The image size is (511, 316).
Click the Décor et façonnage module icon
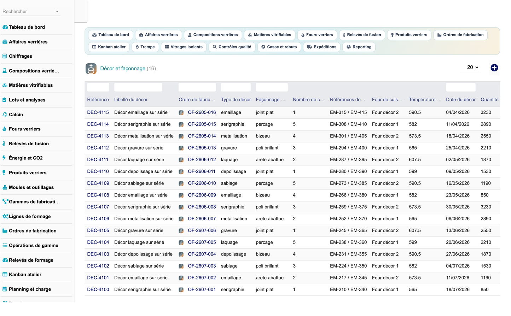(x=91, y=69)
